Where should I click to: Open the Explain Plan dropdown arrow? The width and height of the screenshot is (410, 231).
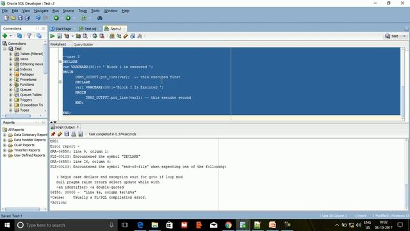pyautogui.click(x=72, y=36)
